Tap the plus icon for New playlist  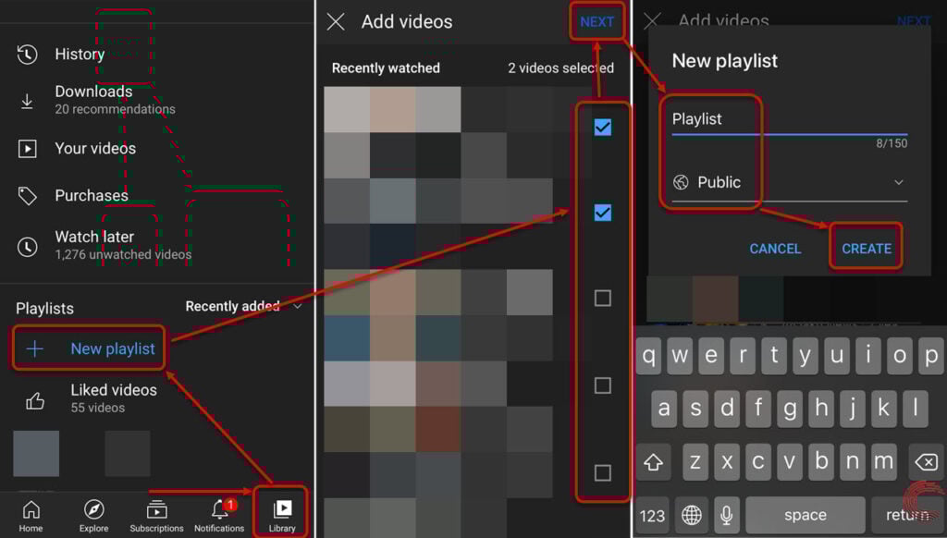(35, 348)
